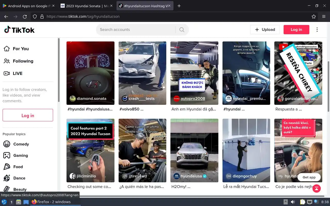Click the diamond.sonata profile avatar

click(73, 99)
